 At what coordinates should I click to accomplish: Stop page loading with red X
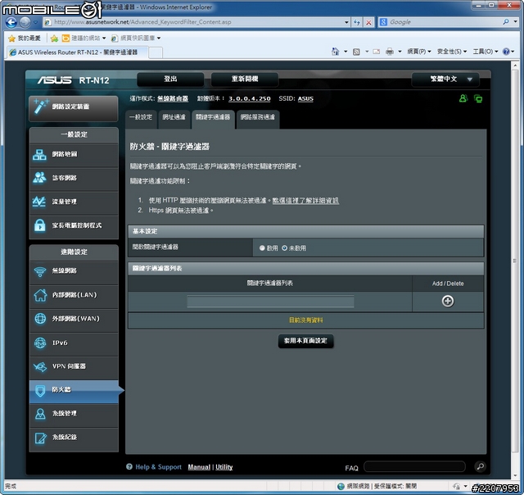[x=368, y=22]
